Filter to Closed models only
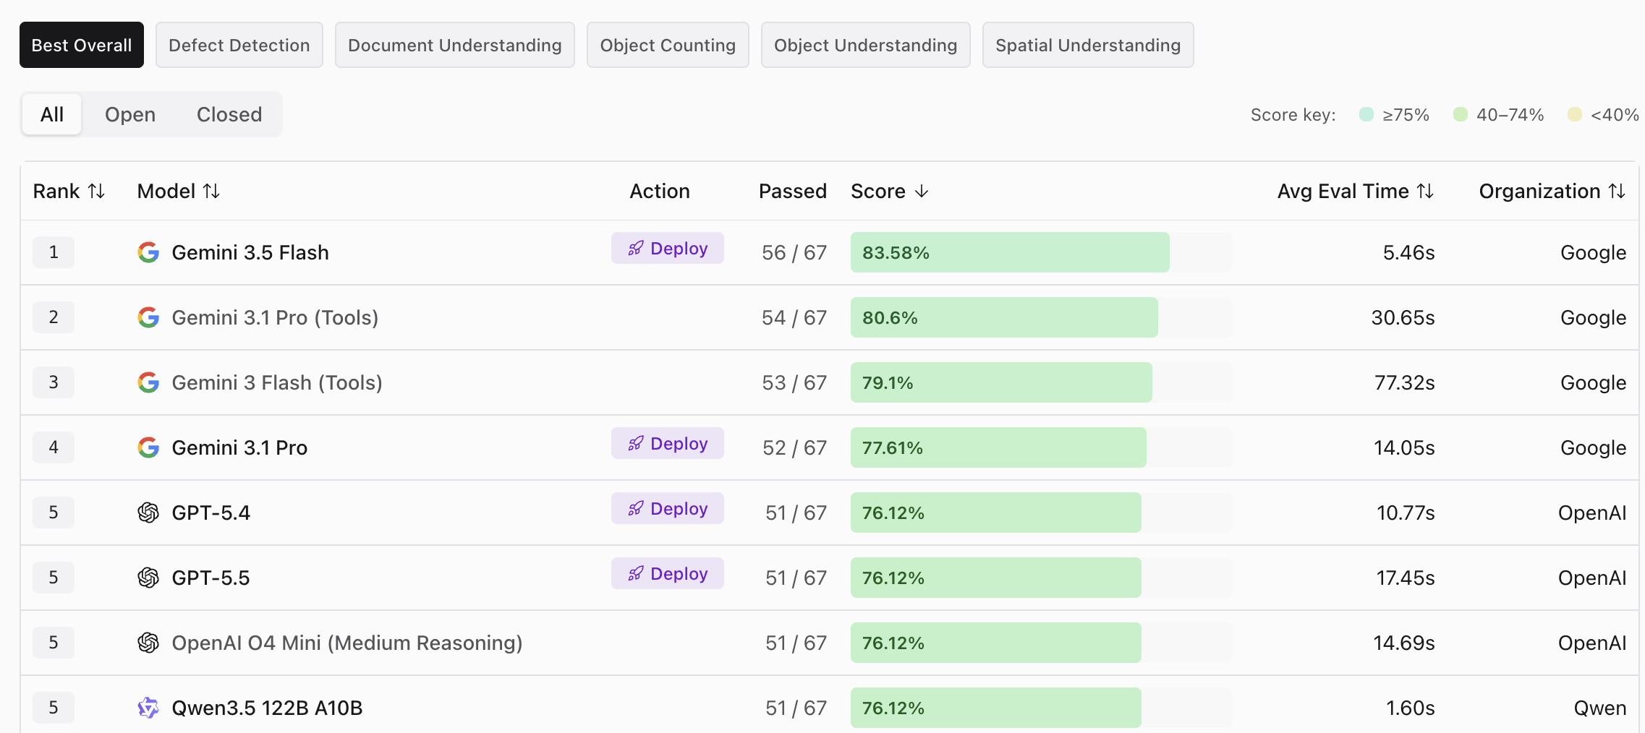Viewport: 1645px width, 733px height. (x=229, y=114)
